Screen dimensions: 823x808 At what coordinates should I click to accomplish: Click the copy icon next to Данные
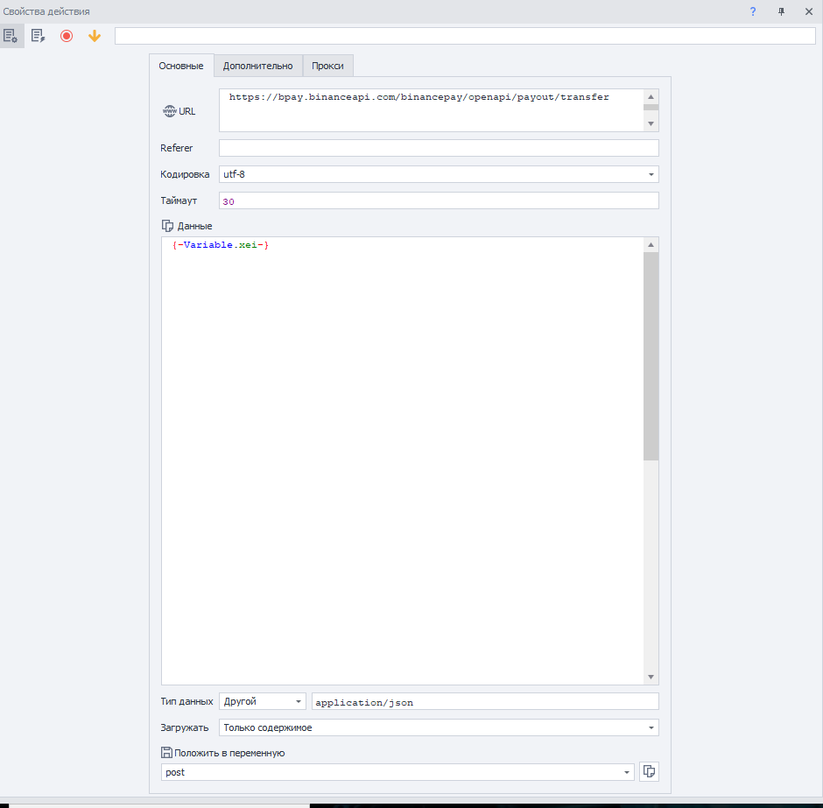(168, 226)
